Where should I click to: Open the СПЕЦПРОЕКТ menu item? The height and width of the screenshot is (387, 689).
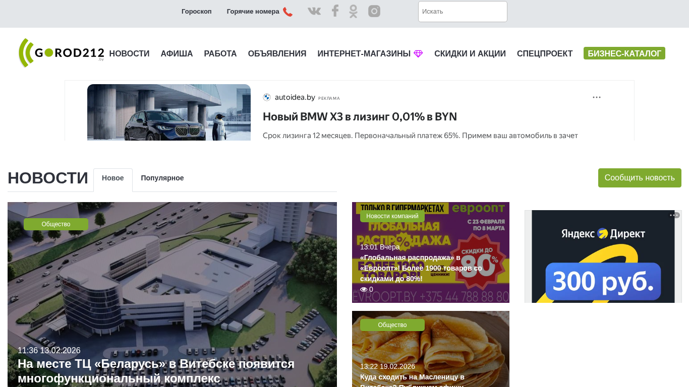click(545, 54)
